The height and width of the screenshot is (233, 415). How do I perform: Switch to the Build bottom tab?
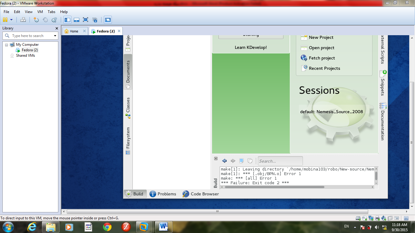(135, 194)
